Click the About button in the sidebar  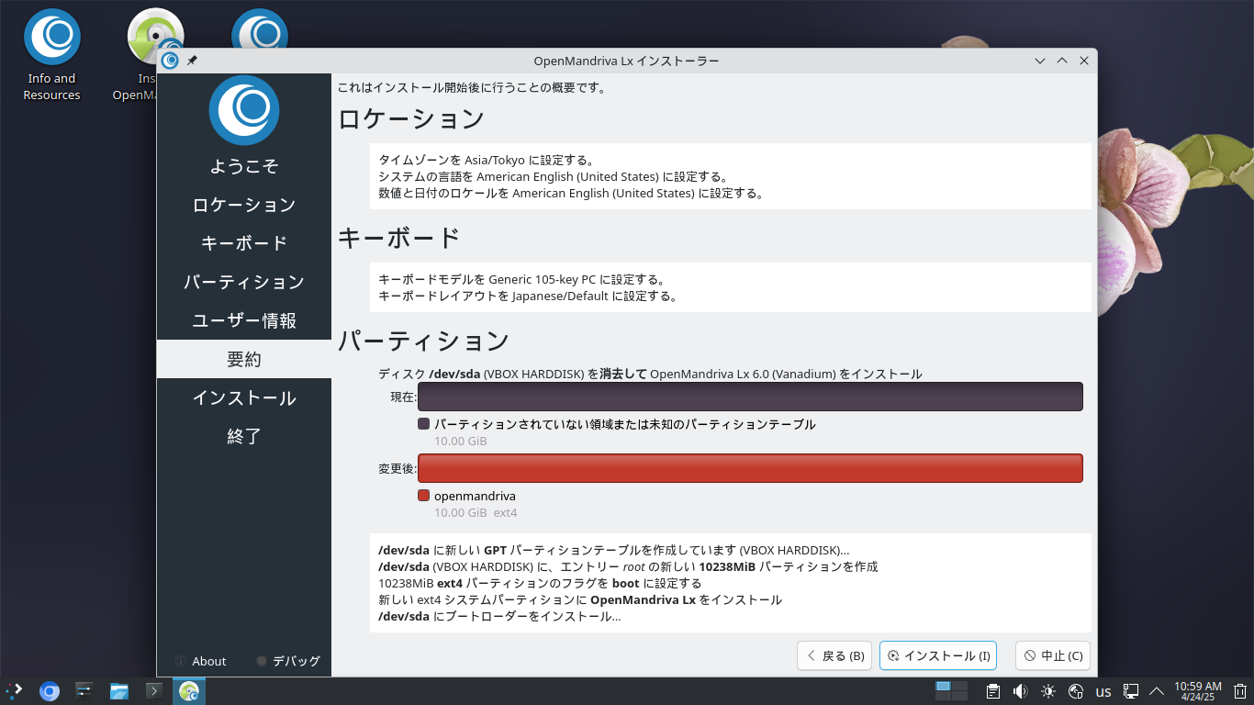[201, 661]
